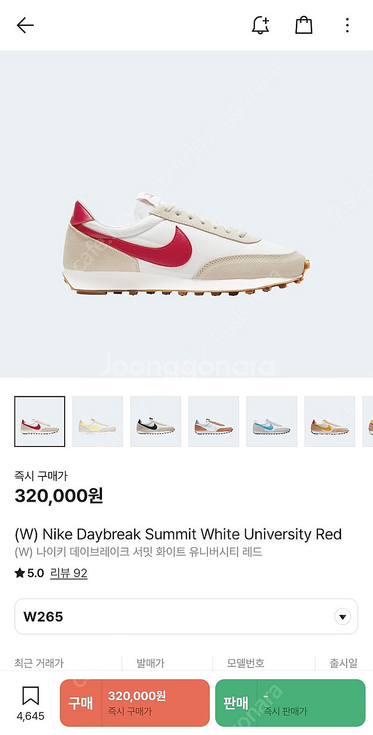Open the three-dot more options menu
Viewport: 373px width, 735px height.
coord(347,25)
